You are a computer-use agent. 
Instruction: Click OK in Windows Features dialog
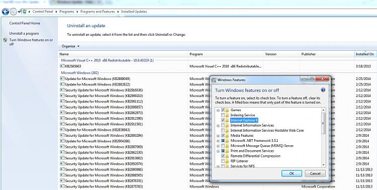click(292, 173)
